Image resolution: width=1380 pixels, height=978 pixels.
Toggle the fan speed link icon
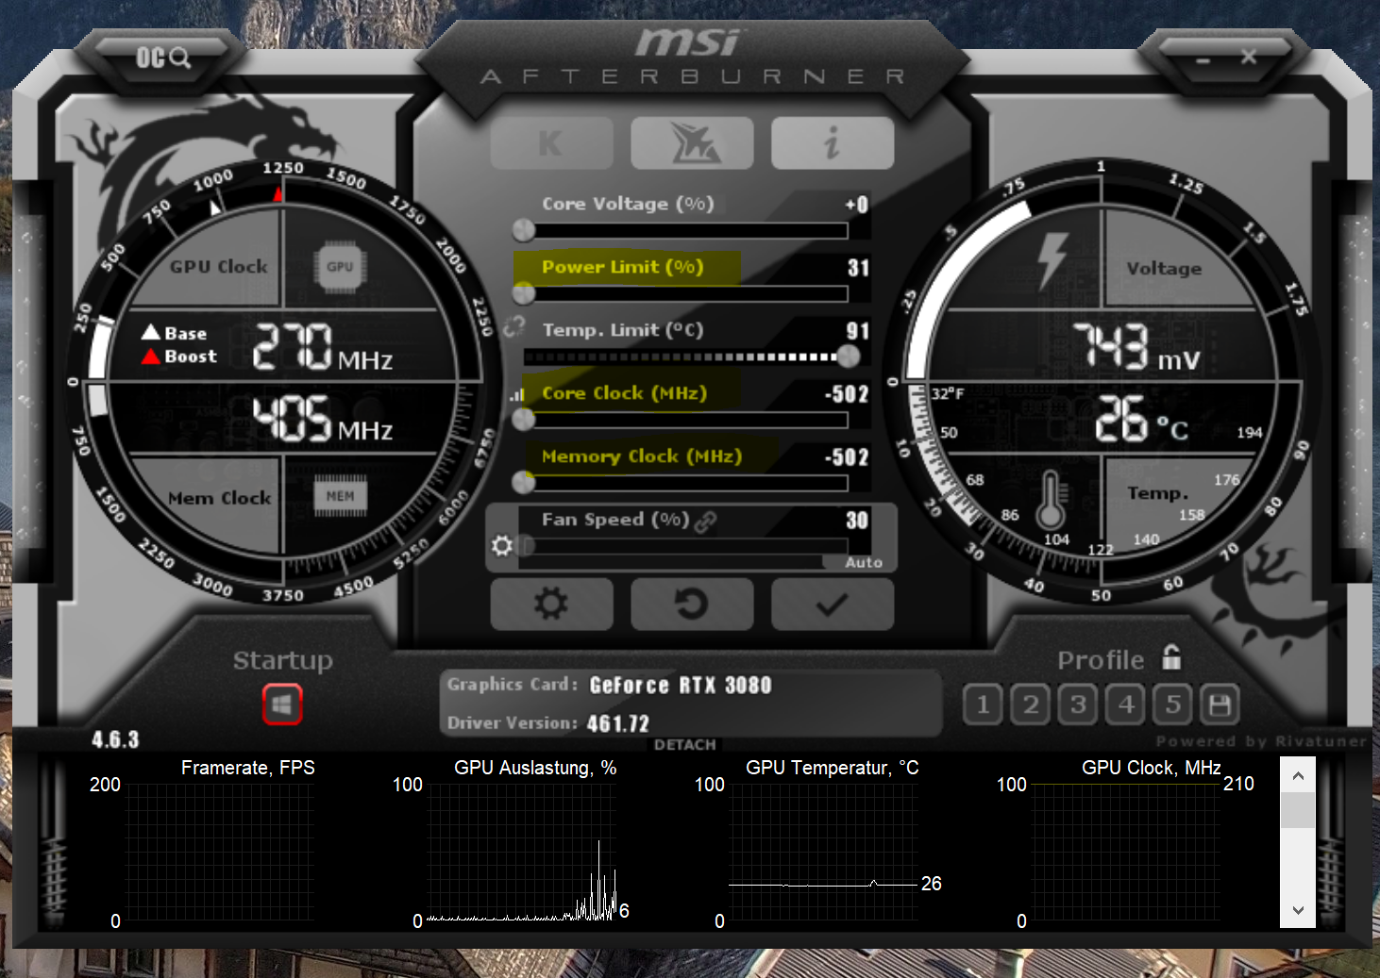point(705,522)
